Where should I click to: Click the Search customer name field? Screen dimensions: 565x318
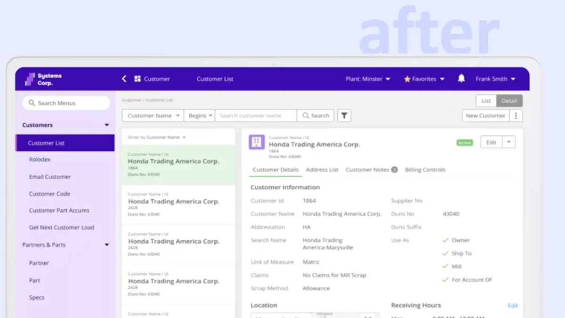coord(256,115)
